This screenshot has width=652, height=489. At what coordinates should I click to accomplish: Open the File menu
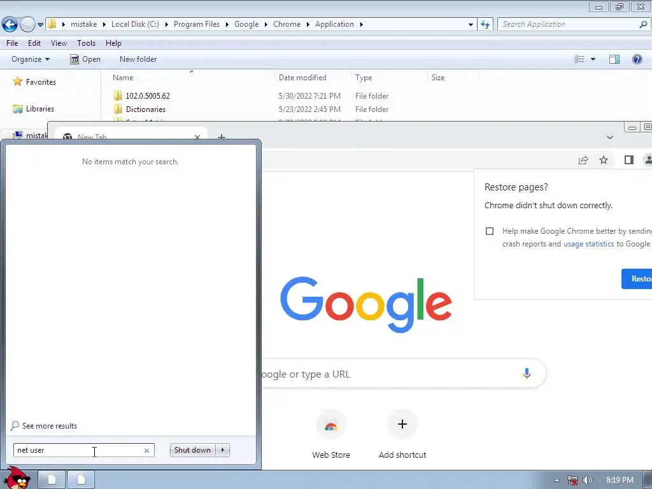point(12,43)
